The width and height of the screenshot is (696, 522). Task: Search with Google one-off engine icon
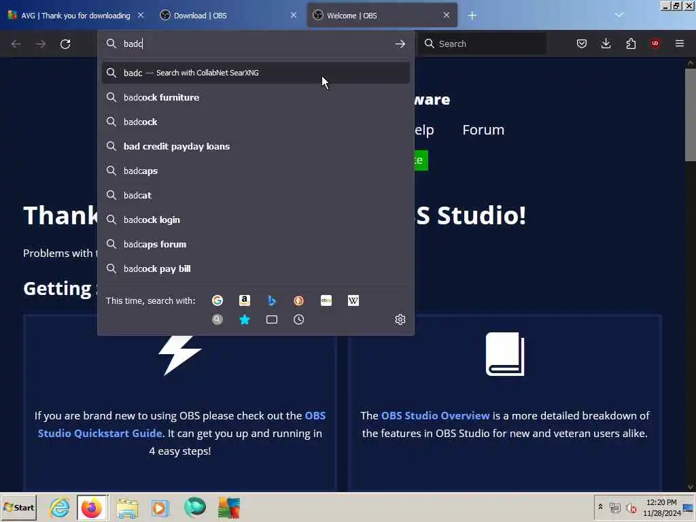[217, 301]
